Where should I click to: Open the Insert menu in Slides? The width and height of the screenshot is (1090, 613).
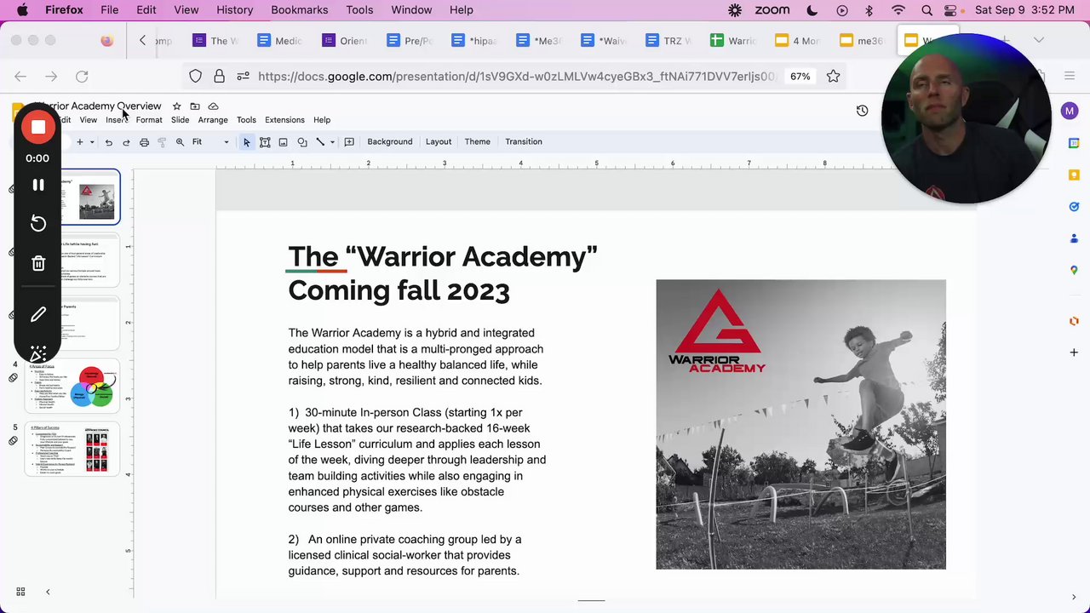coord(117,120)
